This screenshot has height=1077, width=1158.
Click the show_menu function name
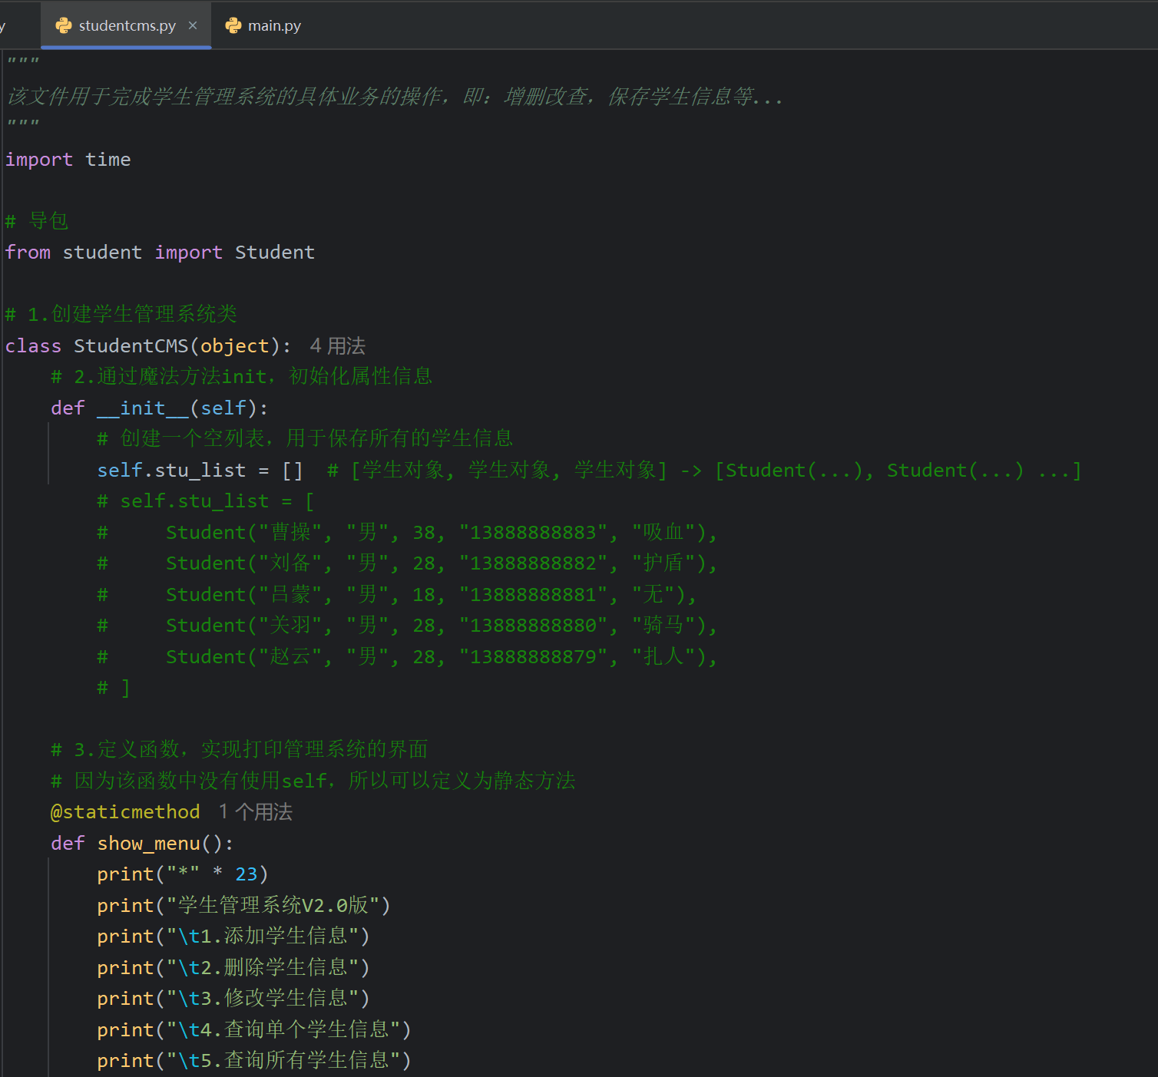point(148,844)
